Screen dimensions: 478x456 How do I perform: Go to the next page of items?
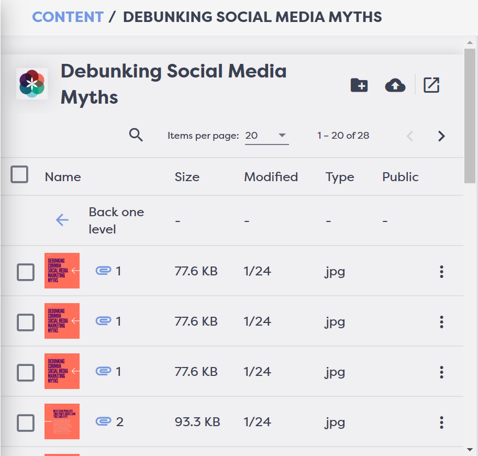(441, 136)
